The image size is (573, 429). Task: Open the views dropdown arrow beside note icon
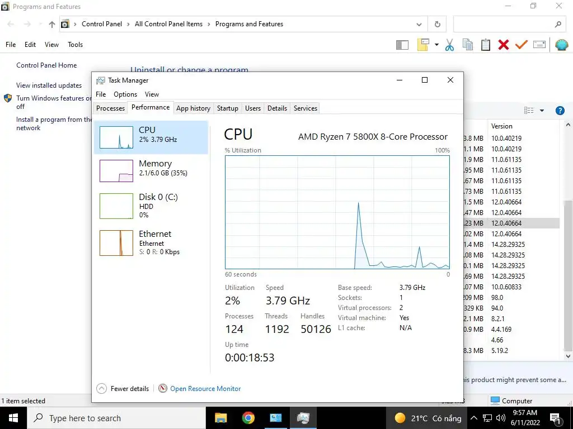(x=436, y=45)
